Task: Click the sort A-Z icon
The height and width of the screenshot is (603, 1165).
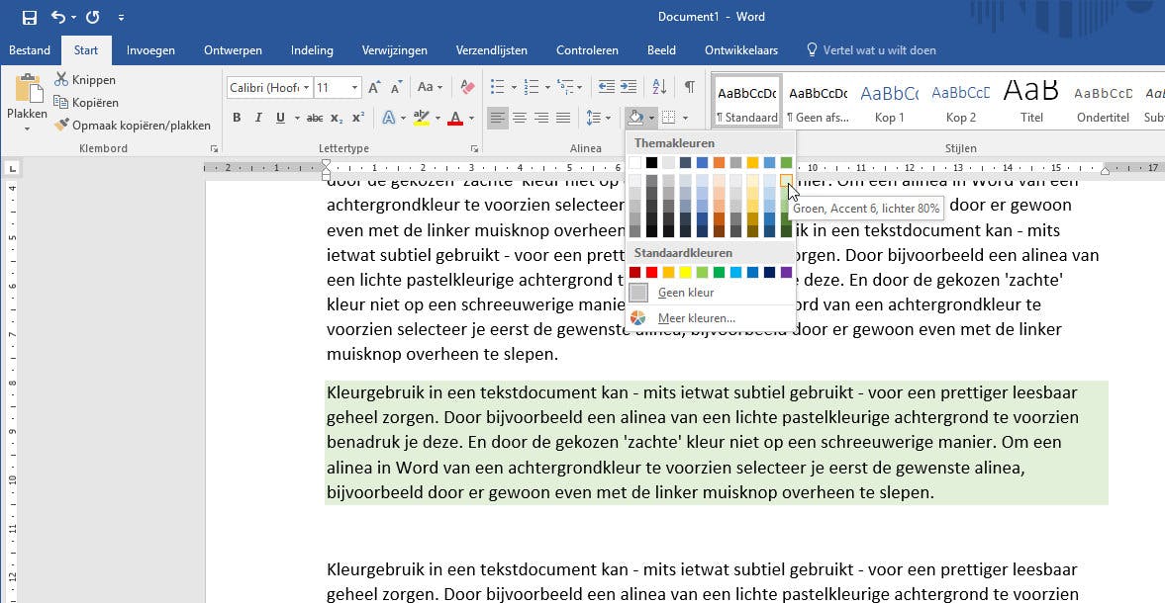Action: point(661,88)
